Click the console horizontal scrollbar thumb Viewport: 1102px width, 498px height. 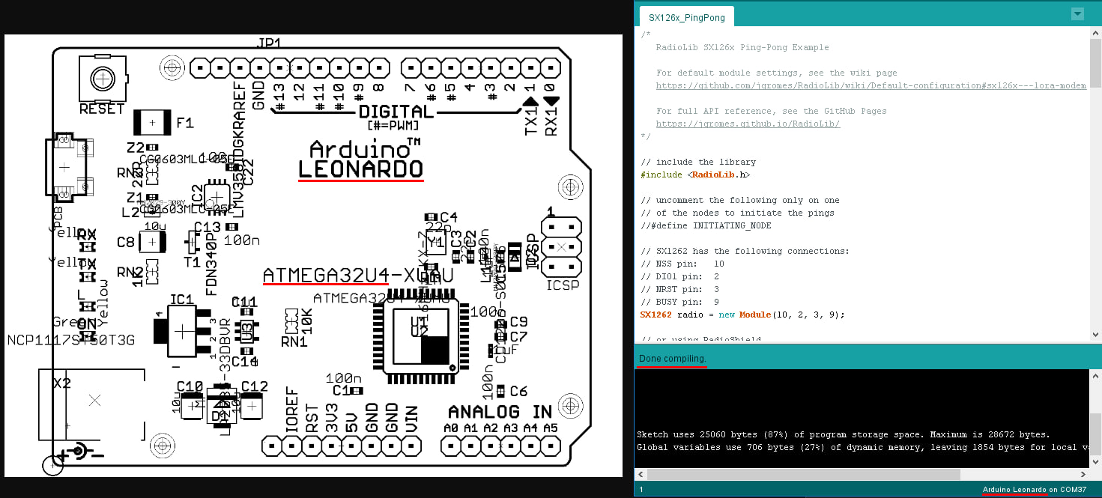[x=803, y=475]
